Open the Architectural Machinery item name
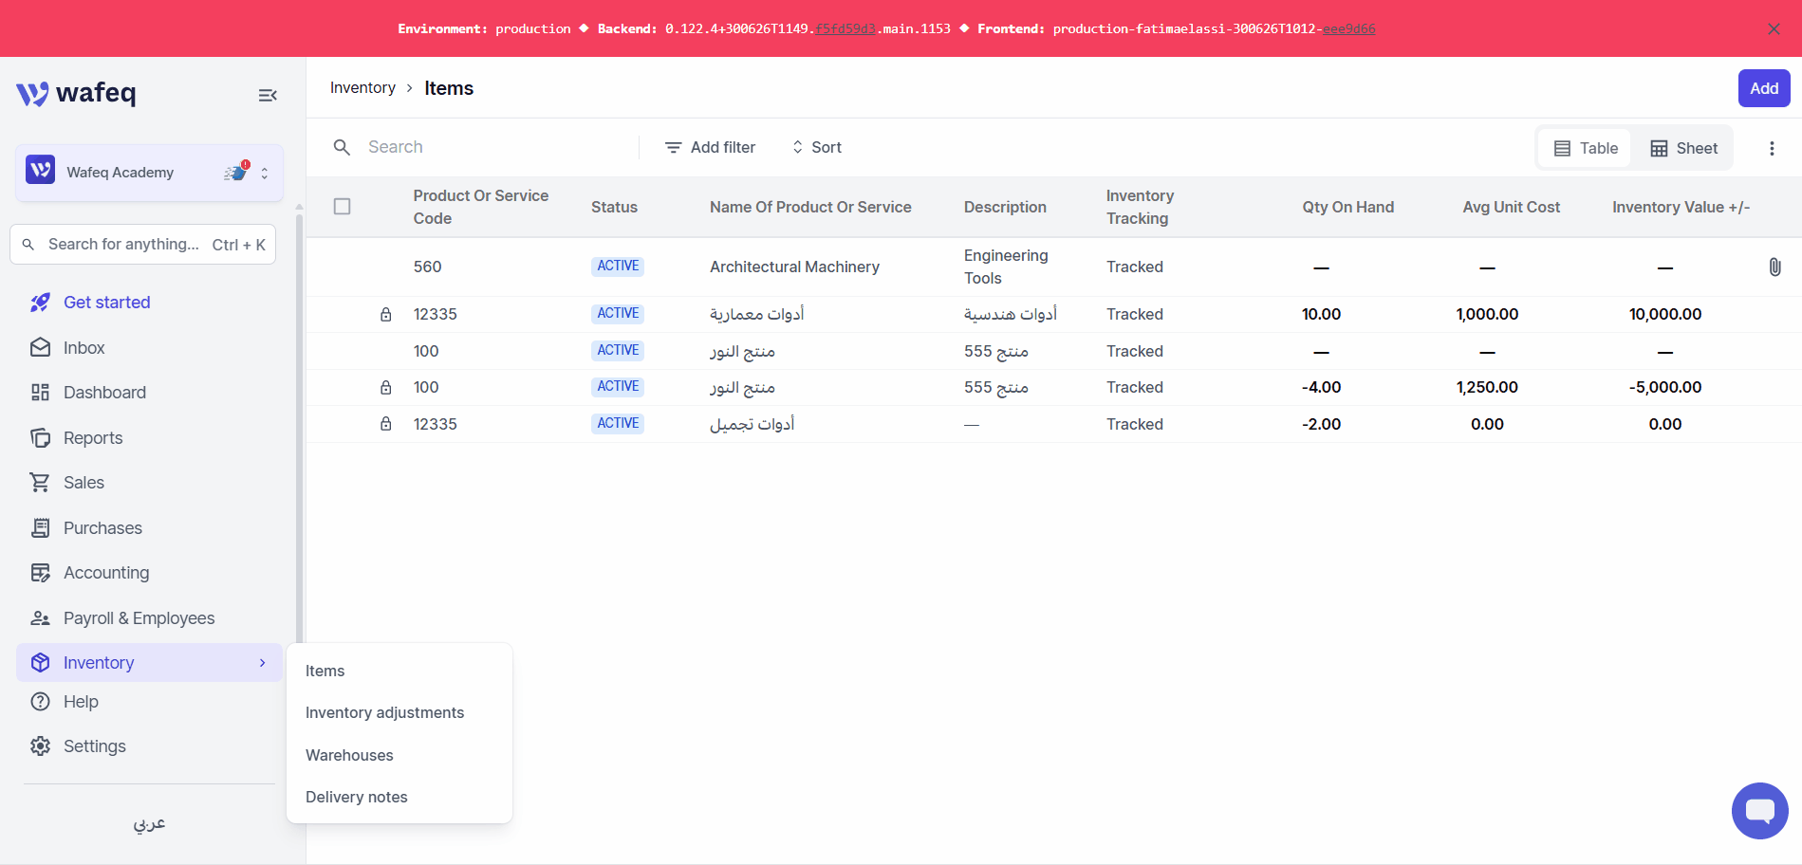 794,267
